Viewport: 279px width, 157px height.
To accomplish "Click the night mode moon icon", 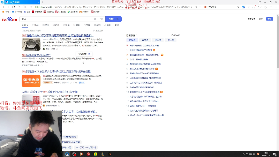I will 265,7.
